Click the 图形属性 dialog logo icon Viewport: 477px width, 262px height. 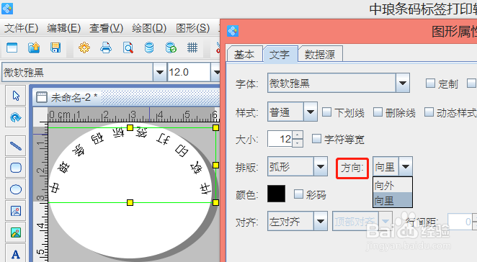(x=233, y=31)
